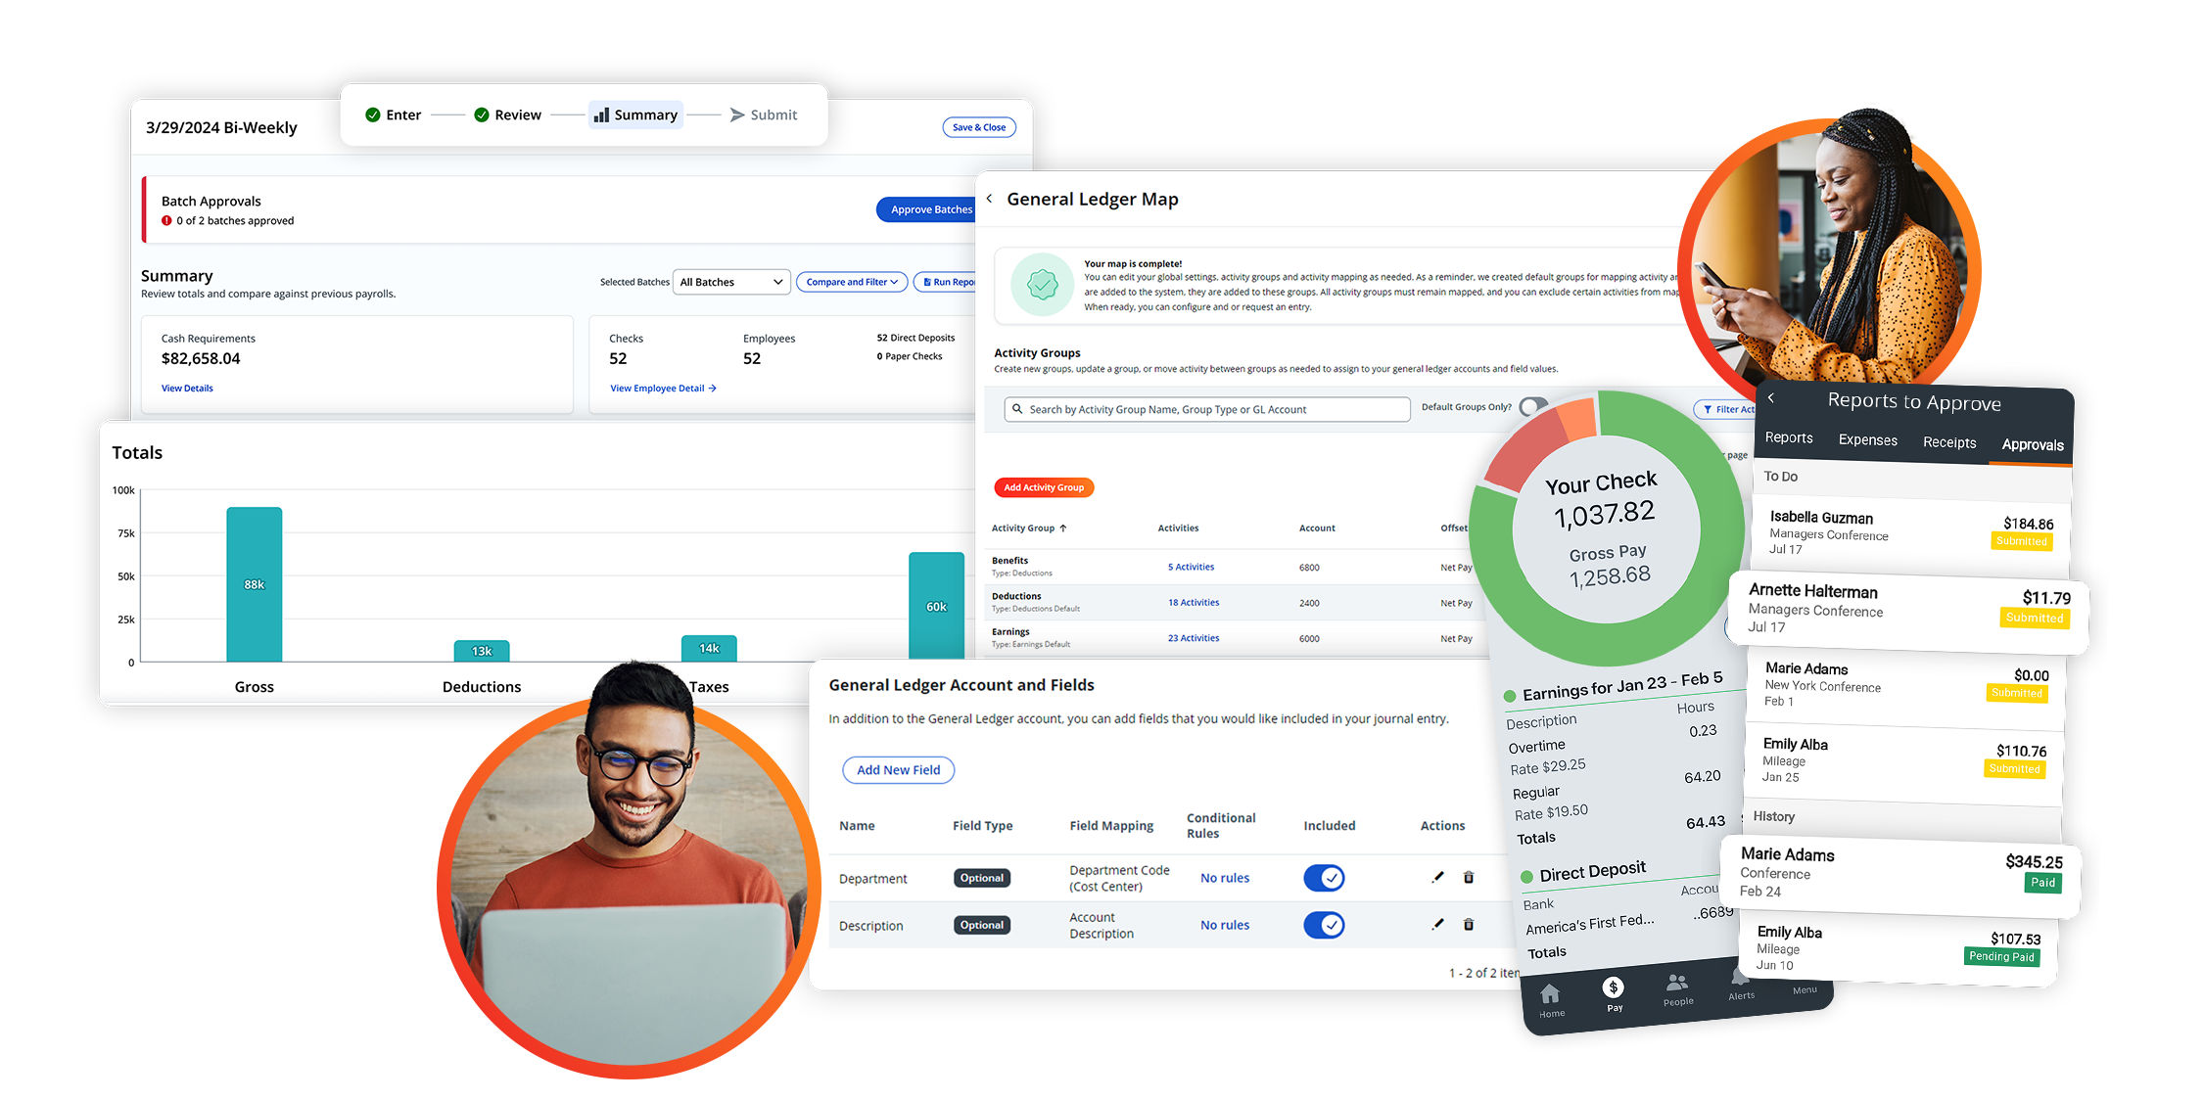Enable the Default Groups Only toggle

point(1529,407)
